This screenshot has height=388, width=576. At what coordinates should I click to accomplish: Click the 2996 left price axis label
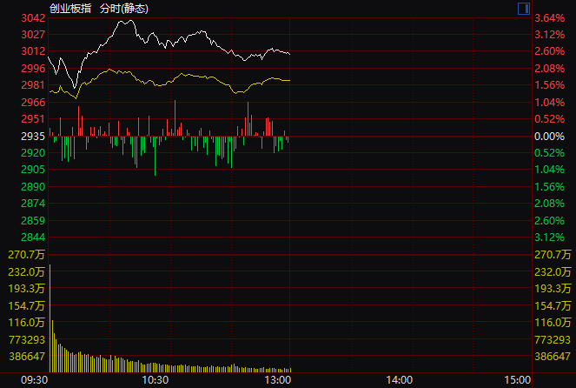[32, 69]
